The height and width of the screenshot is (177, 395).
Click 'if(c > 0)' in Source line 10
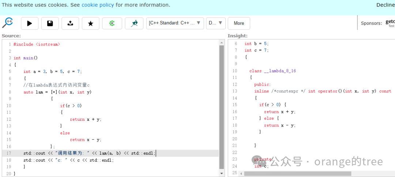[71, 105]
